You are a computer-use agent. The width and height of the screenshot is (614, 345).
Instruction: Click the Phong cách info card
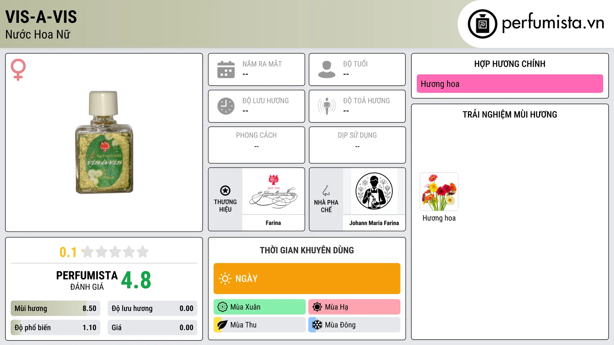[x=256, y=145]
